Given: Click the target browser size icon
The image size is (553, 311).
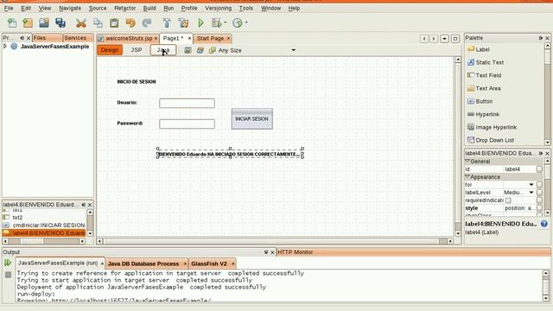Looking at the screenshot, I should pos(212,50).
